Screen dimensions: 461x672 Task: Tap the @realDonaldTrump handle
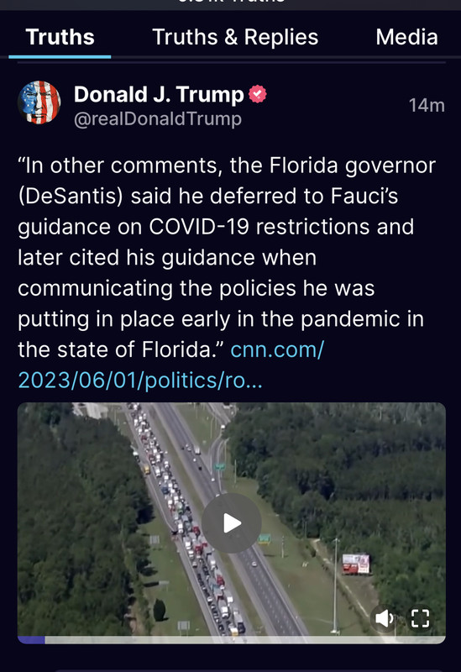tap(158, 118)
